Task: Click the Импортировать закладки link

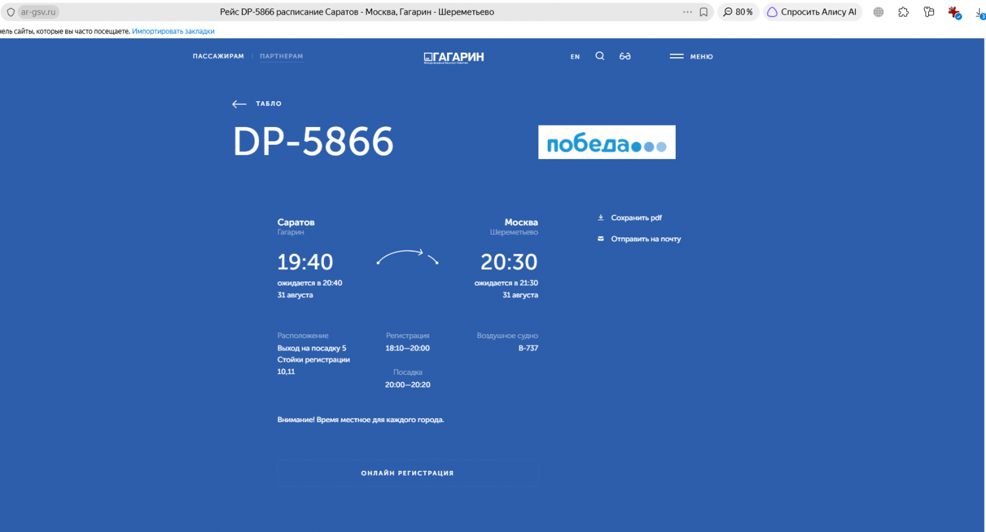Action: coord(173,31)
